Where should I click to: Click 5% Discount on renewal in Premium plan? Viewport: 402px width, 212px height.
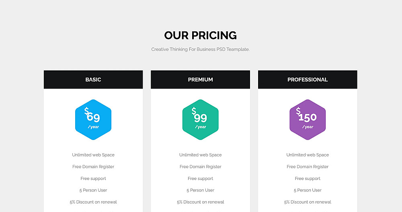click(200, 202)
